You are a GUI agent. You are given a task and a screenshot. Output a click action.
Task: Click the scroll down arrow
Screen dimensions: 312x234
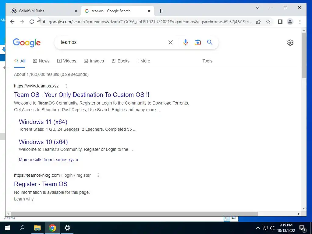click(x=304, y=208)
